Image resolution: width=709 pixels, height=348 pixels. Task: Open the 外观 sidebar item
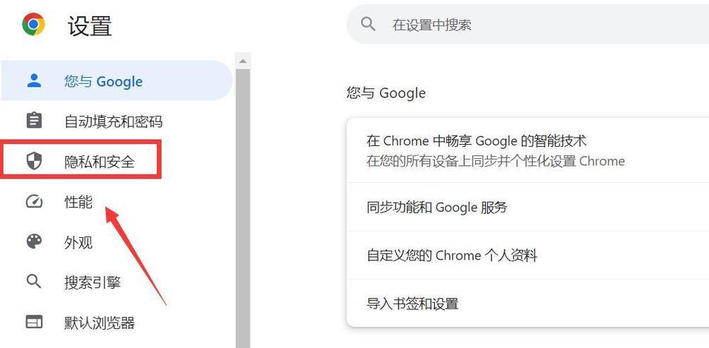point(78,242)
